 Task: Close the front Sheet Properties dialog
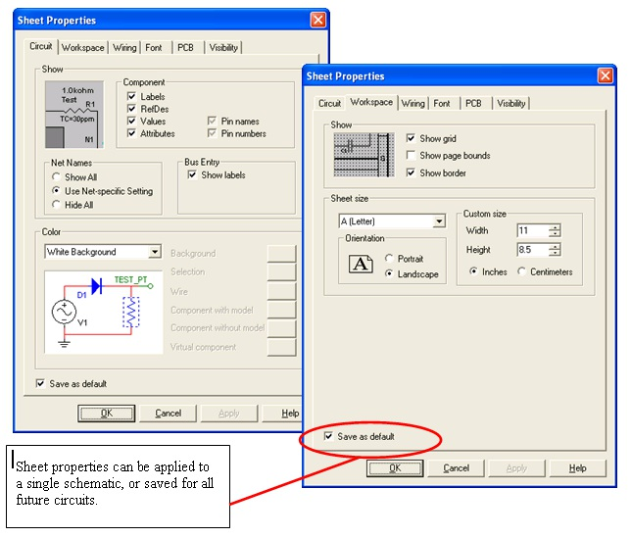[x=606, y=75]
